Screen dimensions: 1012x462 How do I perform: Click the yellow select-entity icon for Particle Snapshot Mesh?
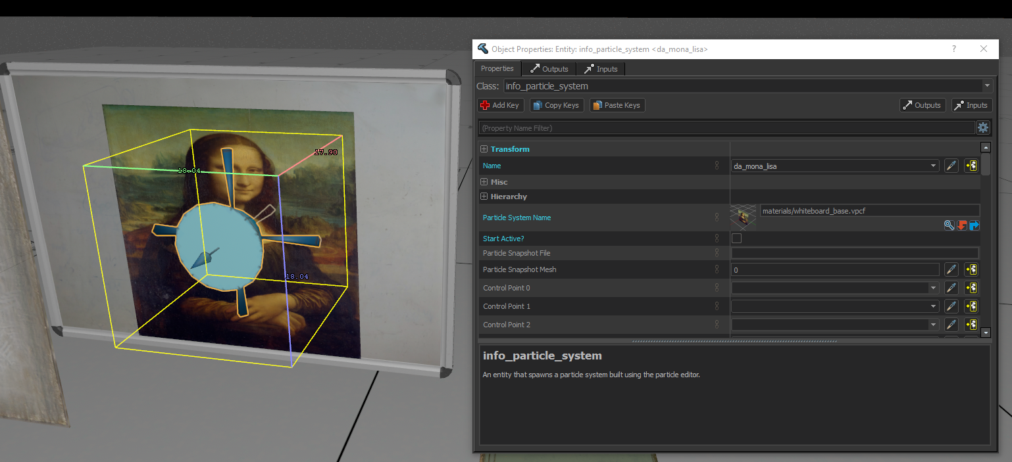coord(971,269)
